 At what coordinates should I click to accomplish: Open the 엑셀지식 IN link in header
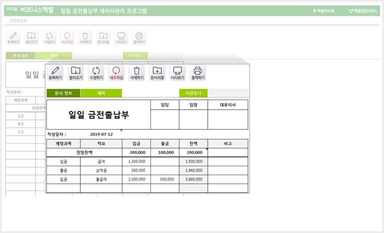[324, 11]
